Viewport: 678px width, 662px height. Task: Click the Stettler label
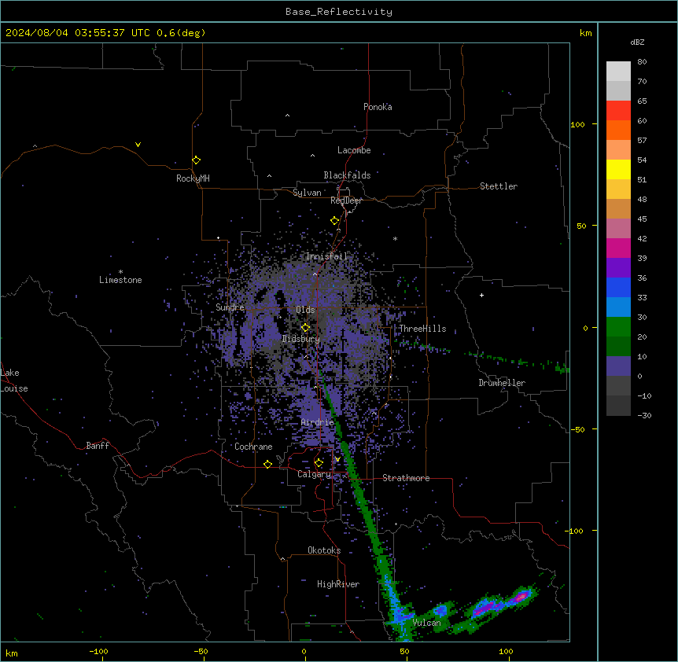pos(499,186)
